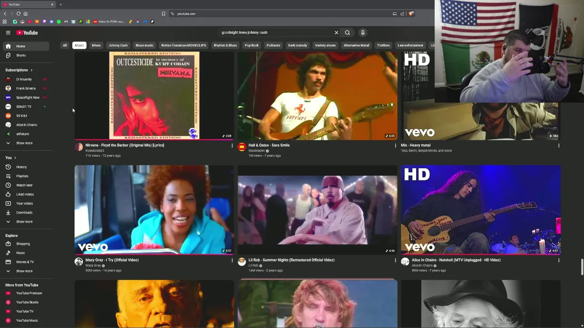The width and height of the screenshot is (584, 328).
Task: Open Musikladen channel link under Hall & Oates
Action: click(x=256, y=151)
